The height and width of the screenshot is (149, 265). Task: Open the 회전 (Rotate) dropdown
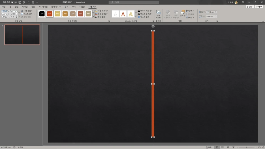190,17
